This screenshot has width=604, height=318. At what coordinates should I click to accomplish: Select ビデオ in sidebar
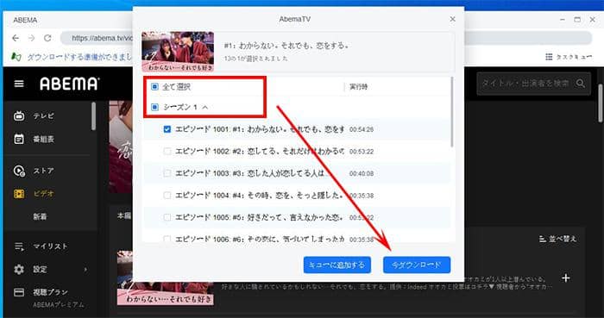pyautogui.click(x=43, y=193)
